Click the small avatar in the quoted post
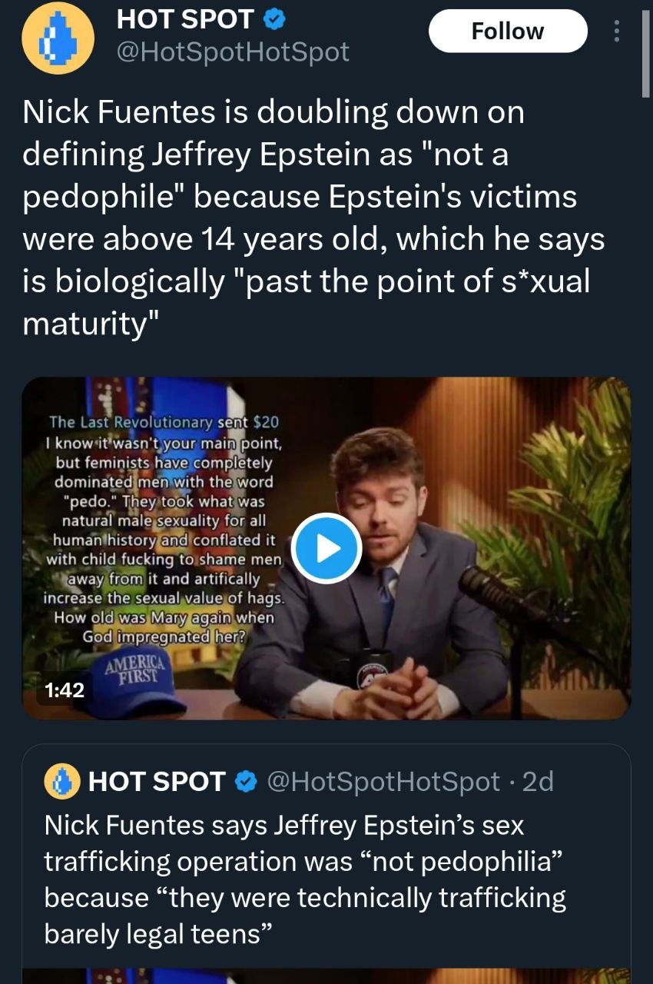Image resolution: width=653 pixels, height=984 pixels. [63, 782]
